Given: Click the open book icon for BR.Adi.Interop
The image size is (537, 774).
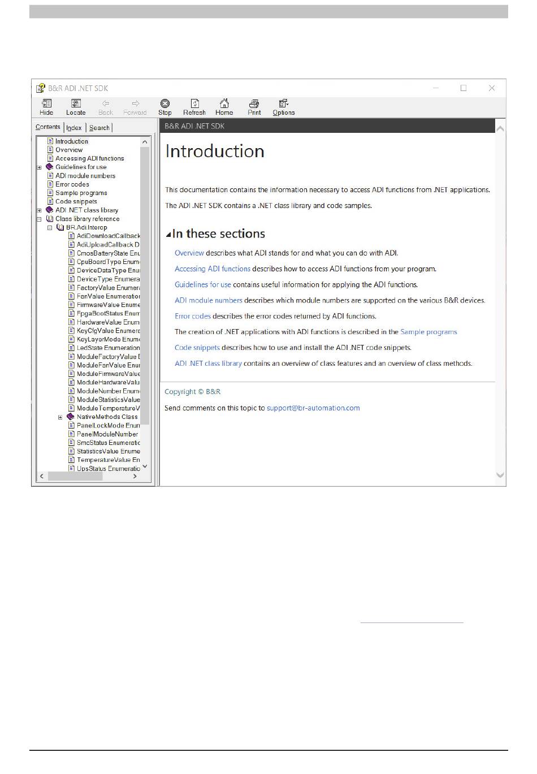Looking at the screenshot, I should [x=60, y=227].
